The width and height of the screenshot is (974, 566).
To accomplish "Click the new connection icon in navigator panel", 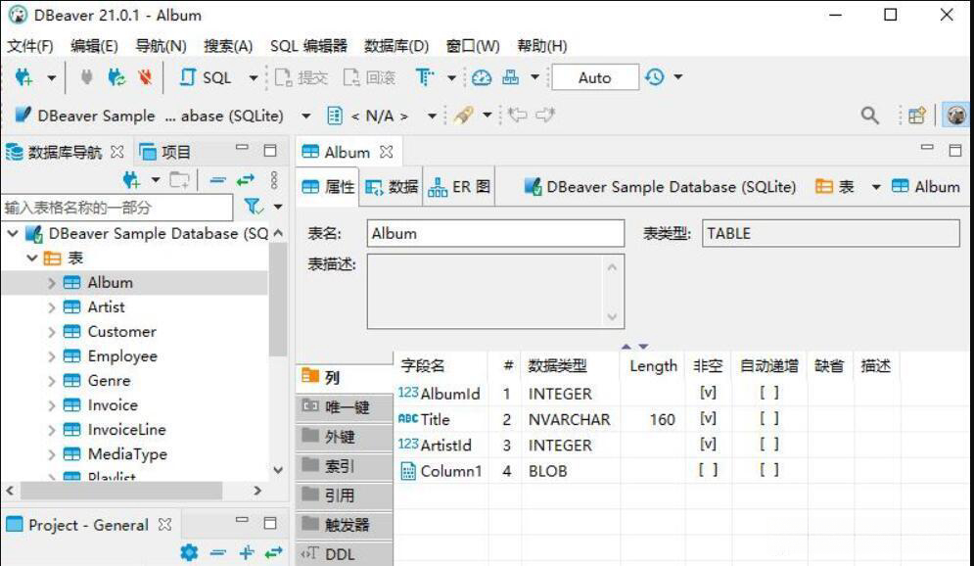I will pyautogui.click(x=131, y=180).
